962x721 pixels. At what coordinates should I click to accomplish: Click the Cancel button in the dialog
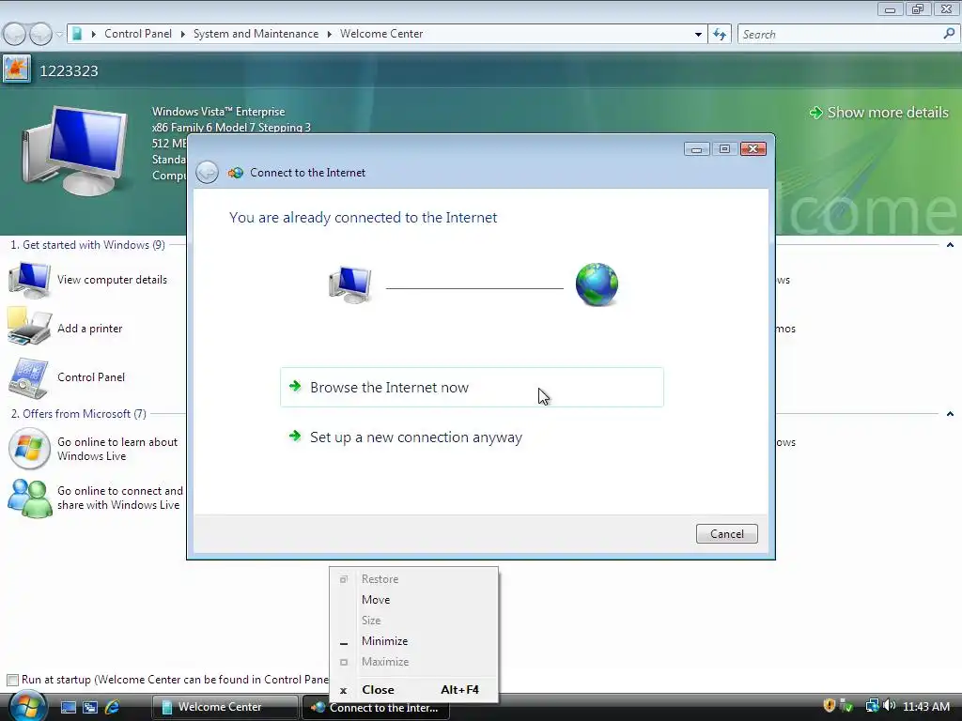point(726,533)
